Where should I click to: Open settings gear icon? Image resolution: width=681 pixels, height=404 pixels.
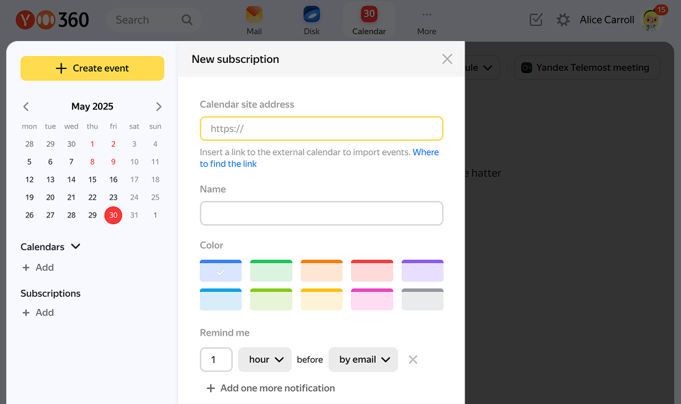coord(563,20)
